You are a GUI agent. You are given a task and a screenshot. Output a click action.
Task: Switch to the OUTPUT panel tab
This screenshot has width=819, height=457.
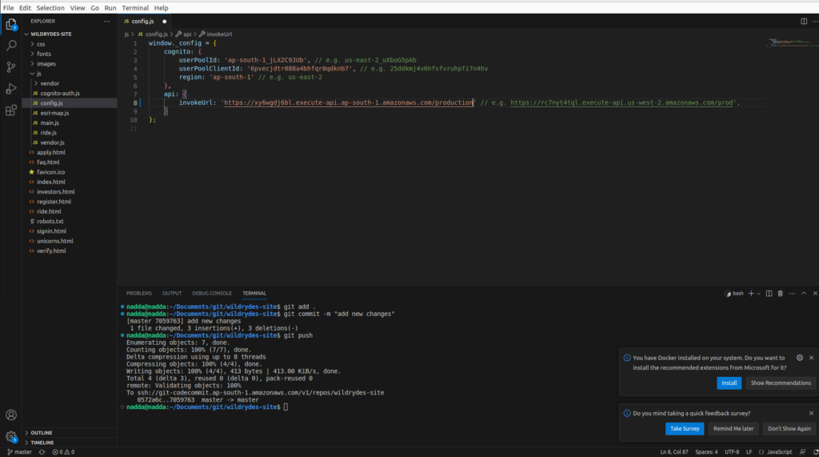[172, 294]
